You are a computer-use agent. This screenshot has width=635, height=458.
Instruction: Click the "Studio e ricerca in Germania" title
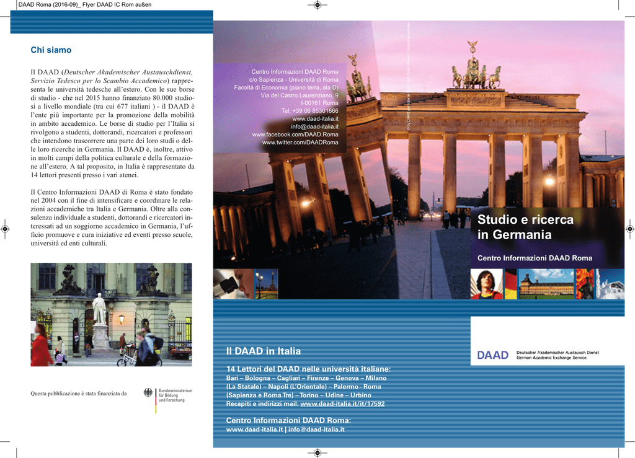point(525,227)
